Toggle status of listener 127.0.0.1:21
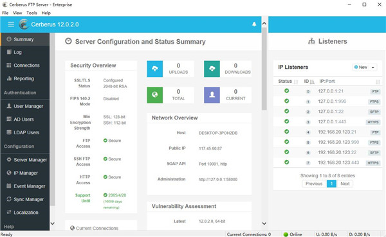 (x=286, y=91)
